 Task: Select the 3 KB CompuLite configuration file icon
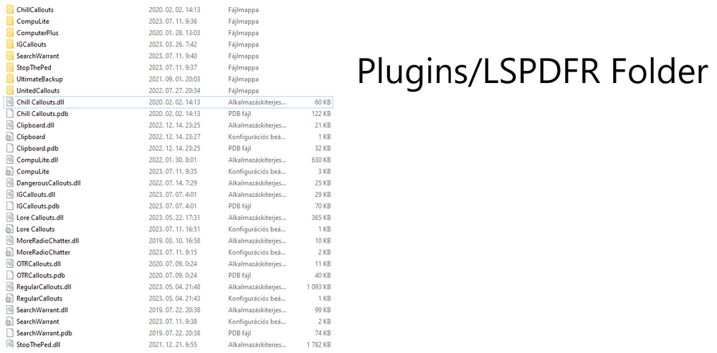9,171
